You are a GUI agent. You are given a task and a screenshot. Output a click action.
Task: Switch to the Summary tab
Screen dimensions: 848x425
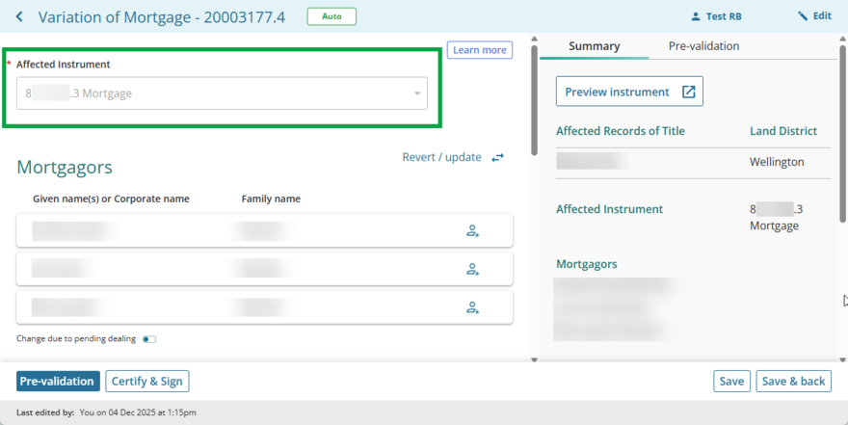(x=594, y=46)
